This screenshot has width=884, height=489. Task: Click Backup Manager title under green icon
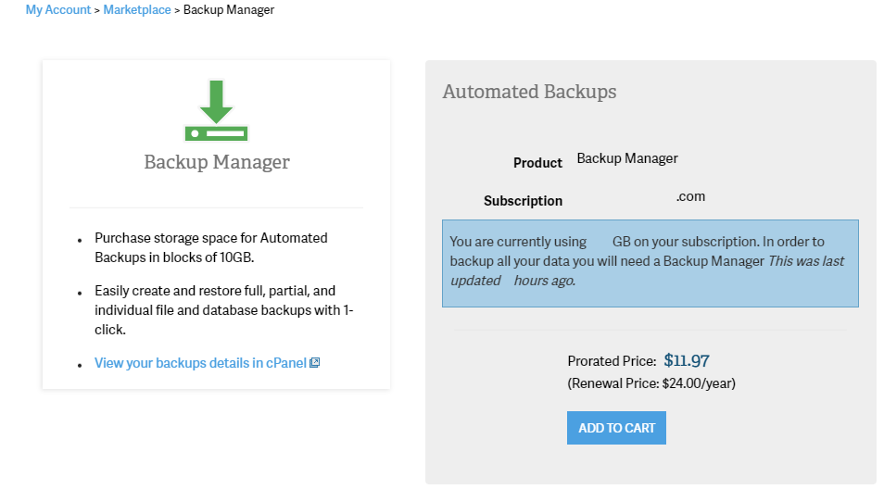217,162
